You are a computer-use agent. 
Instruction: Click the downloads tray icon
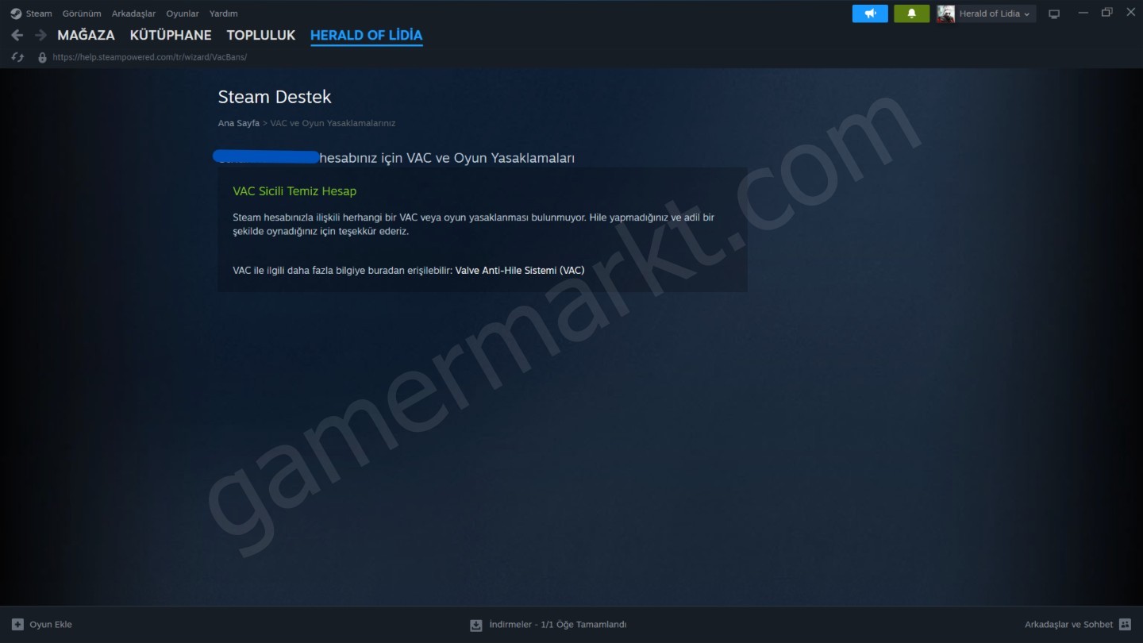pyautogui.click(x=476, y=625)
